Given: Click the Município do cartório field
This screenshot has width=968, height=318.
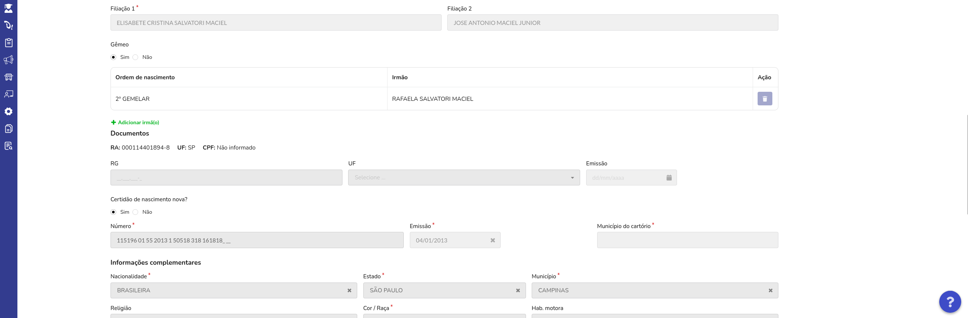Looking at the screenshot, I should [x=687, y=240].
